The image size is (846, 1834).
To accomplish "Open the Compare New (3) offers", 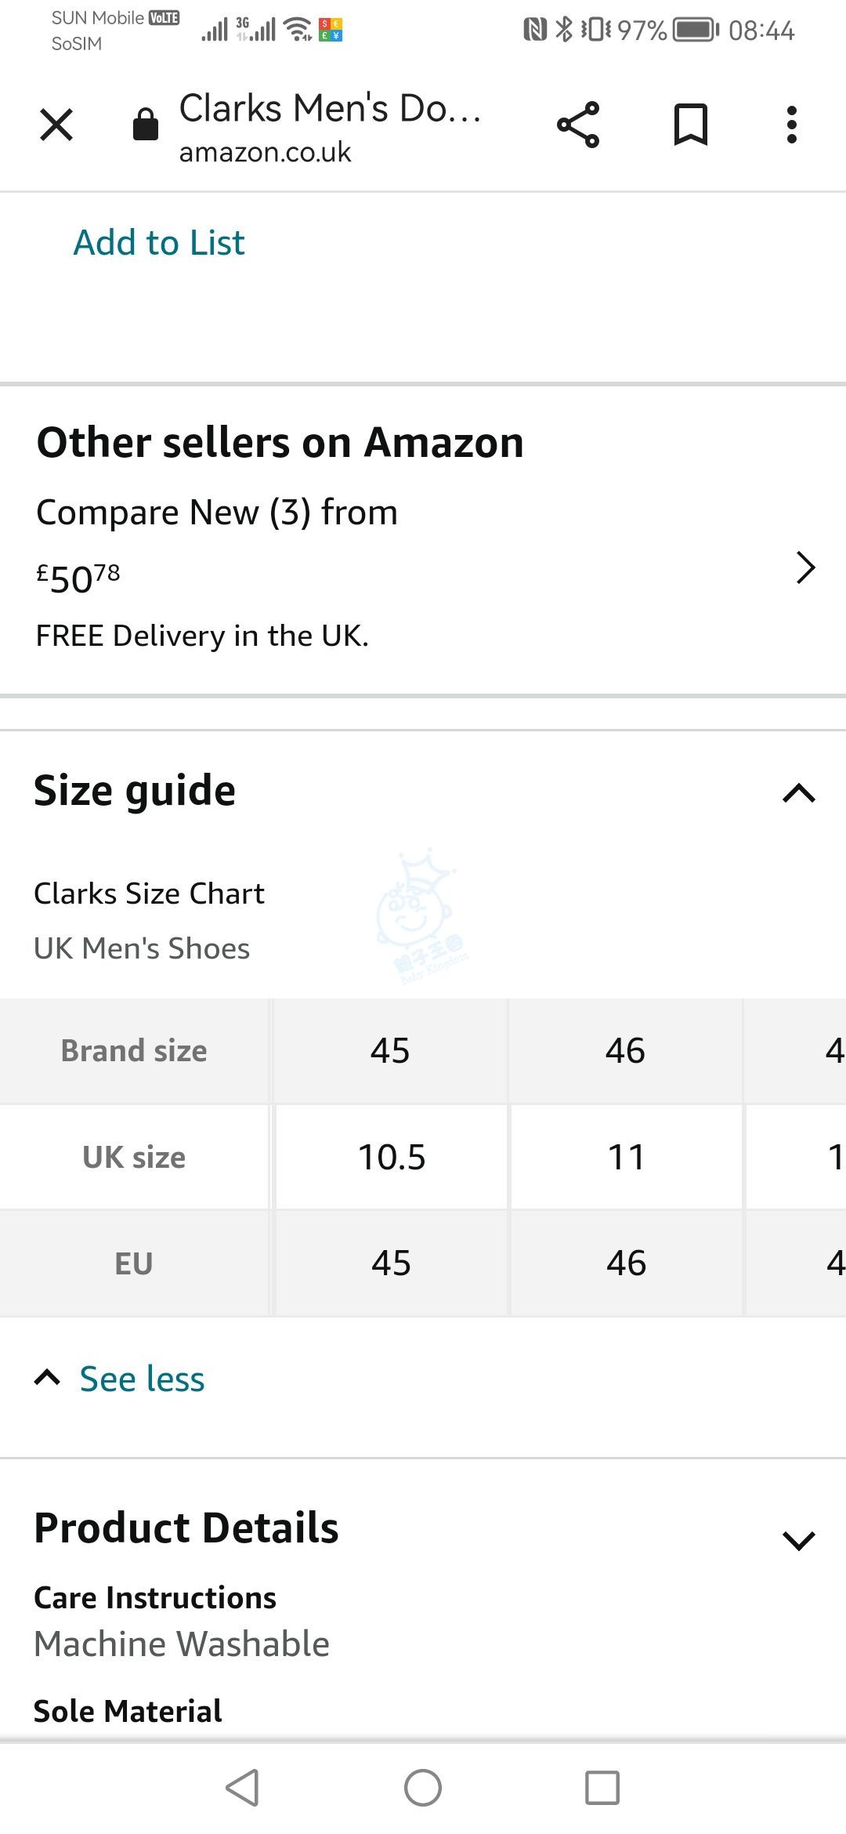I will point(217,513).
